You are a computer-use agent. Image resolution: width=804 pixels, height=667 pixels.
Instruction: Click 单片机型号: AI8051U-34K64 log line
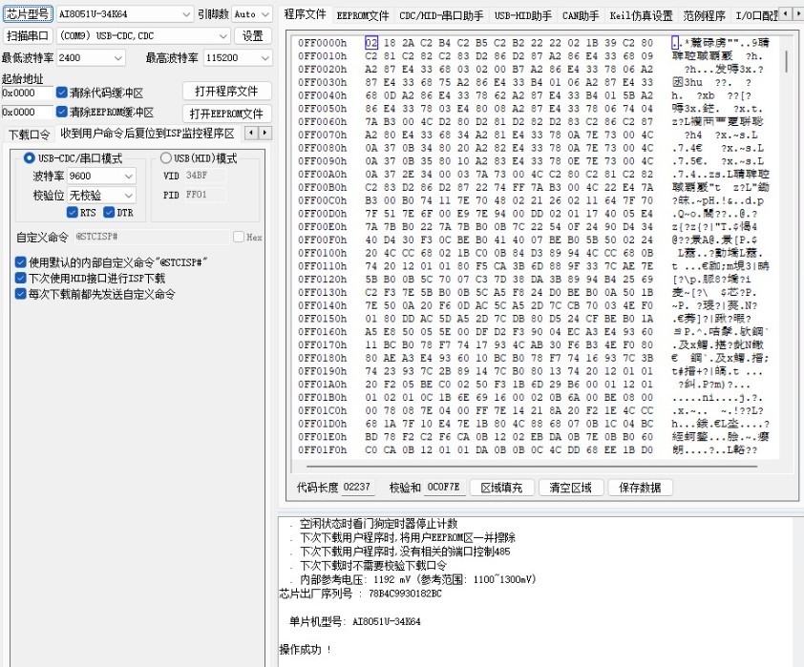(x=355, y=621)
